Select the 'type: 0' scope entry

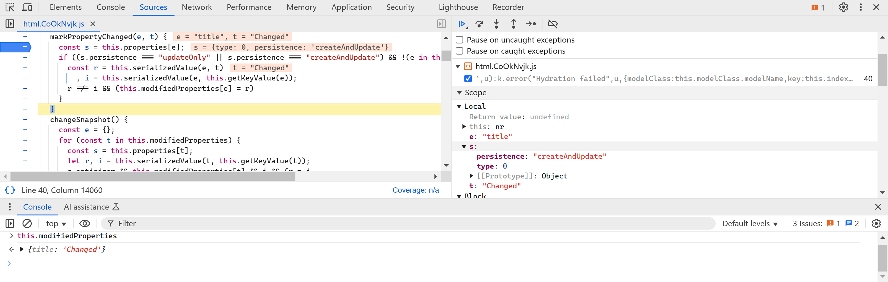click(x=491, y=166)
